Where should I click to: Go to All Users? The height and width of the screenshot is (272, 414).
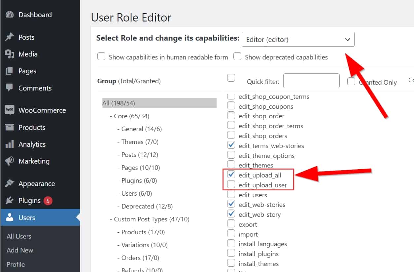pos(18,236)
